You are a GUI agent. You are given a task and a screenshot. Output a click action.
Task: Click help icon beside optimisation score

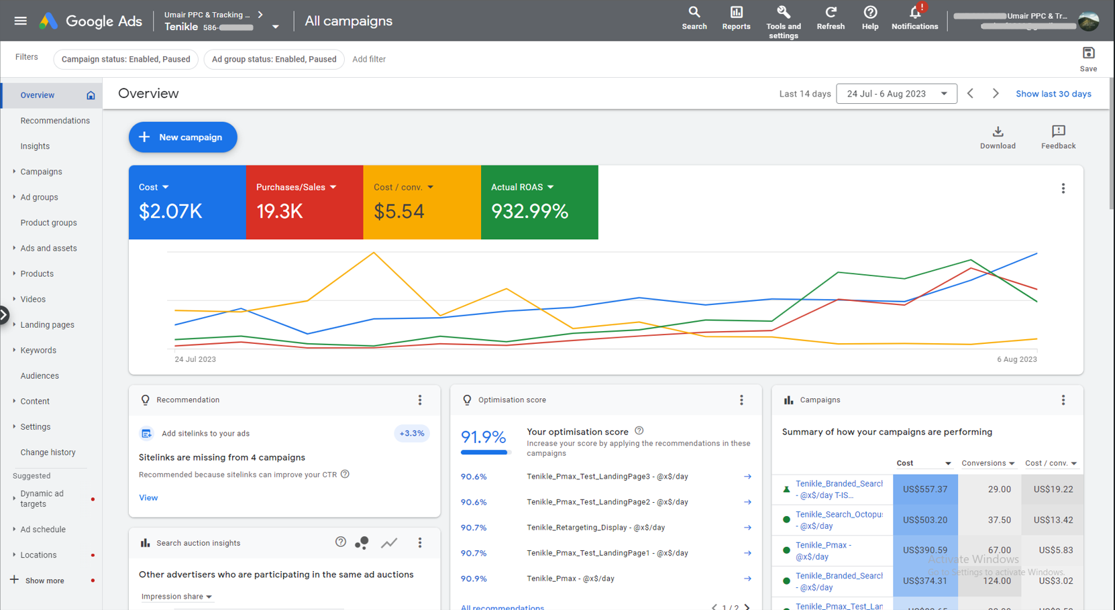pos(639,431)
